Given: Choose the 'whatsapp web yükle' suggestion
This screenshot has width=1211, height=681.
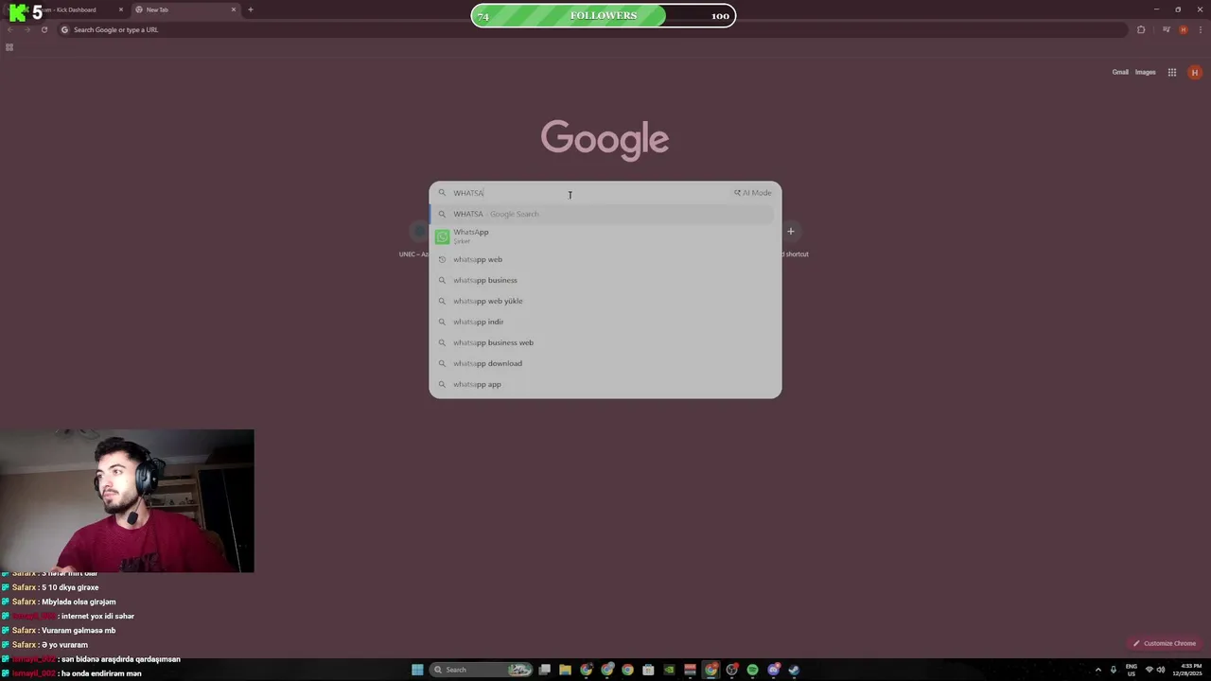Looking at the screenshot, I should click(x=605, y=301).
